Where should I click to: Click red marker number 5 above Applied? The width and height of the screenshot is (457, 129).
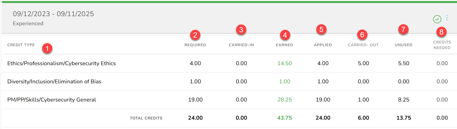pos(321,30)
